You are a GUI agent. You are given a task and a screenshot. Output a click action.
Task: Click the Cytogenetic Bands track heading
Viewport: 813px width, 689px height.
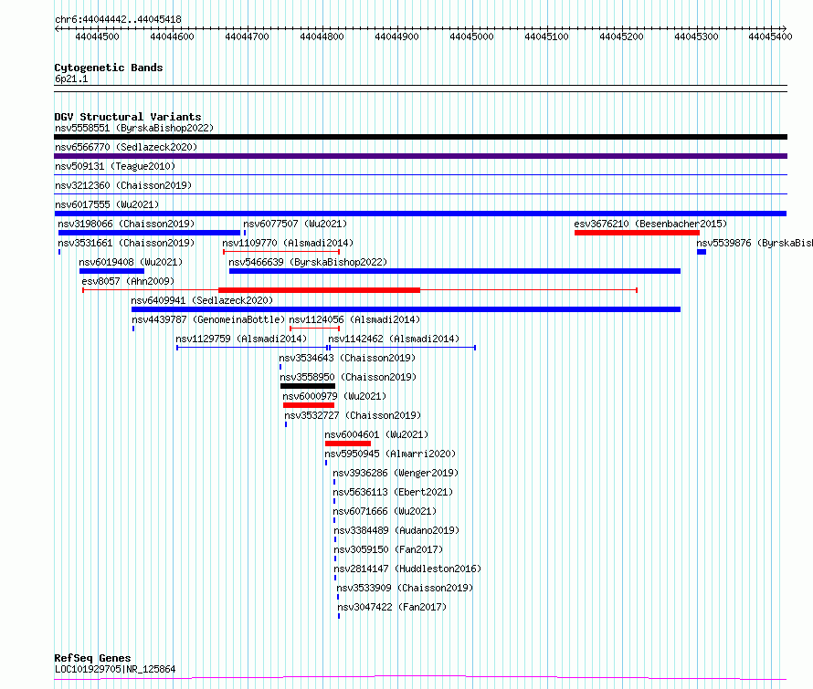(109, 68)
